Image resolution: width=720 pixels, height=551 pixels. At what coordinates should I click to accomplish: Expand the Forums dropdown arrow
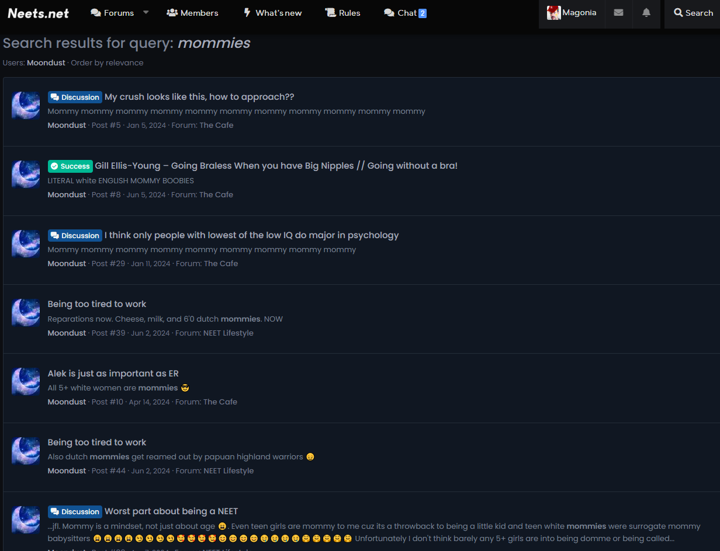click(146, 12)
